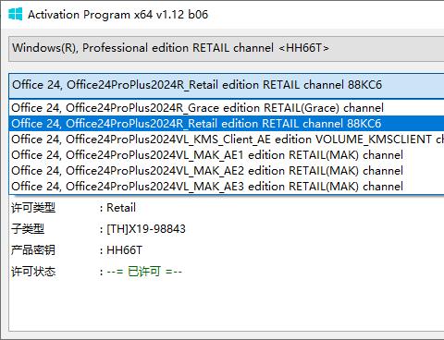This screenshot has height=340, width=444.
Task: Click the Windows logo icon in title bar
Action: point(16,14)
